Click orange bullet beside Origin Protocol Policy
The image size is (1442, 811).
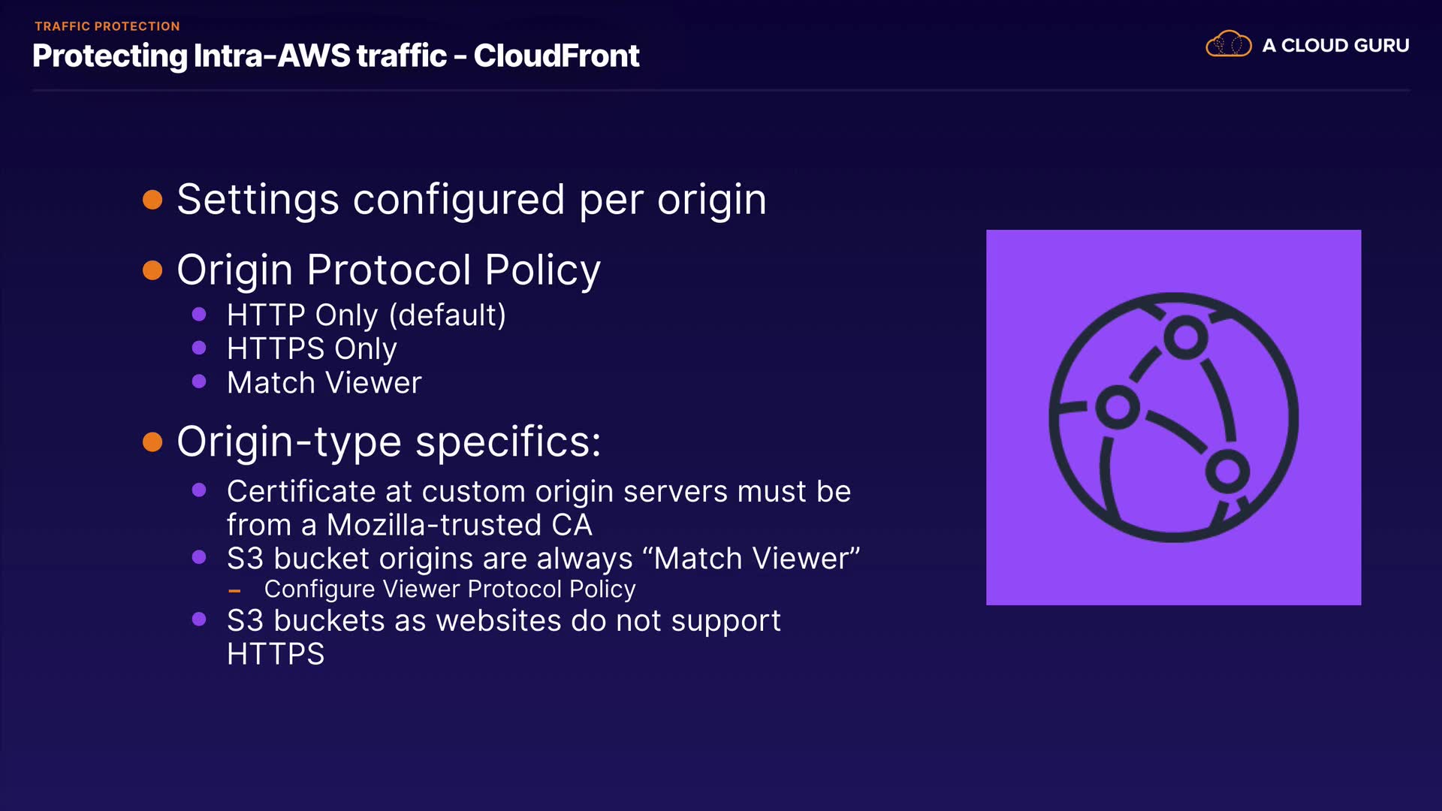pyautogui.click(x=152, y=270)
